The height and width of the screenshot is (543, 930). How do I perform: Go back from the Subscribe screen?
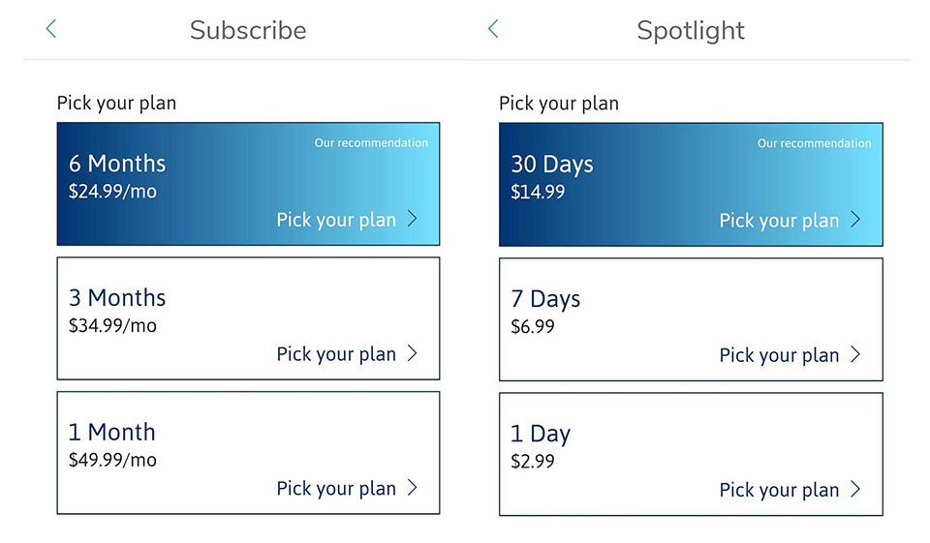pyautogui.click(x=51, y=29)
